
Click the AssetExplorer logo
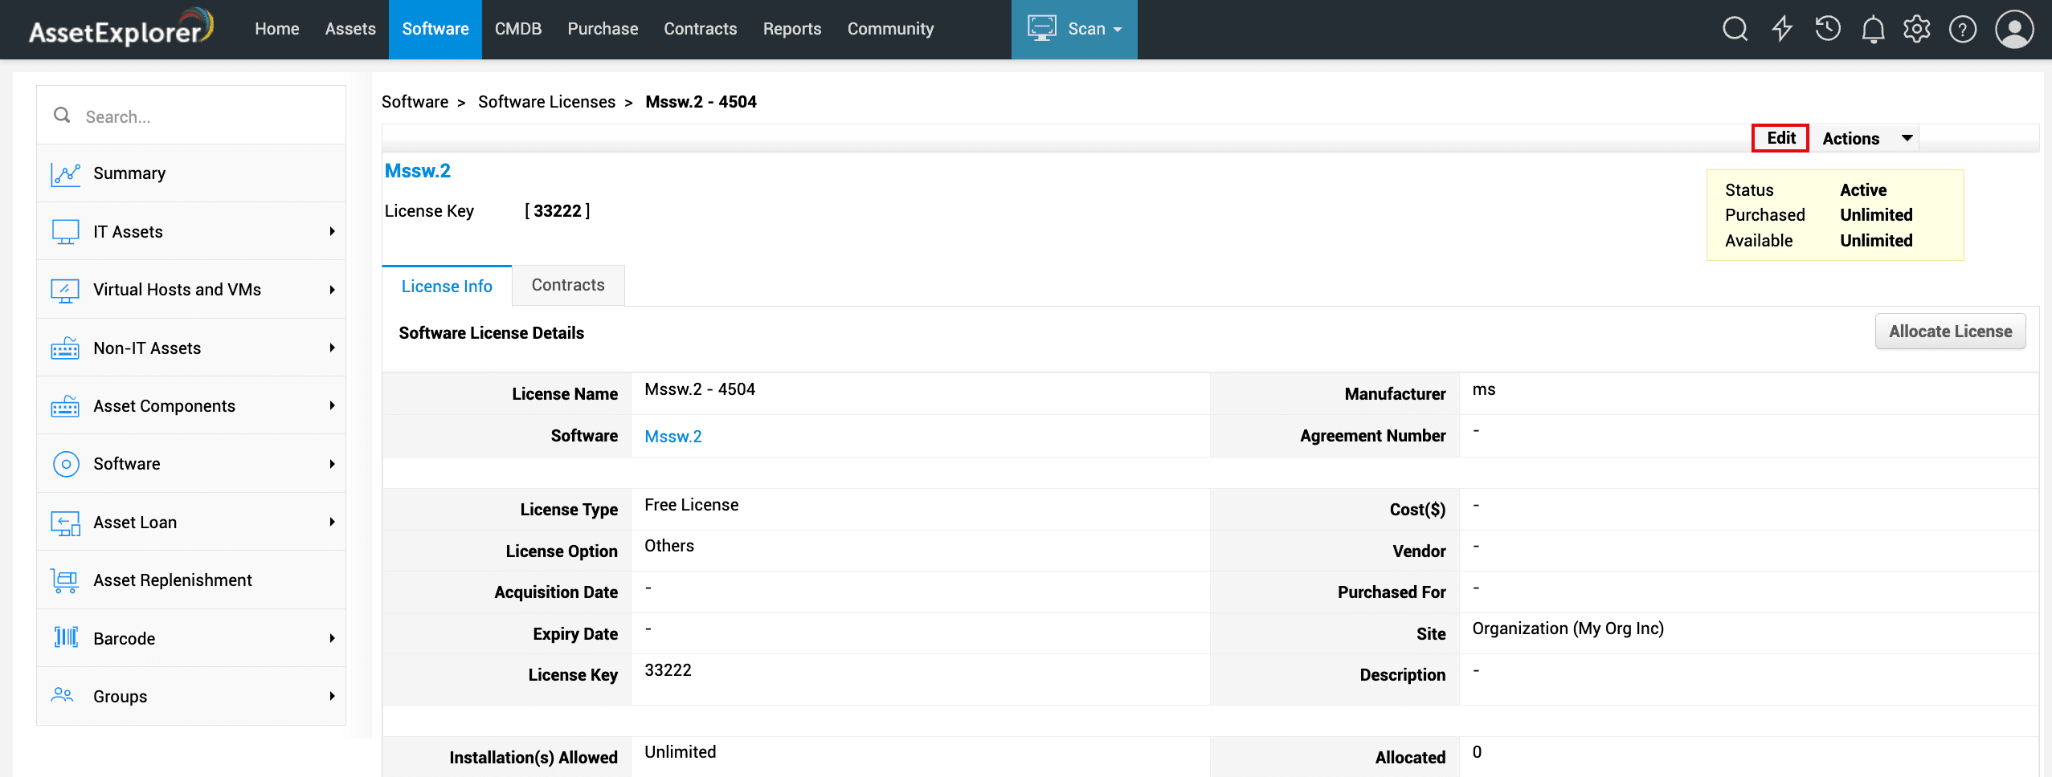coord(121,29)
